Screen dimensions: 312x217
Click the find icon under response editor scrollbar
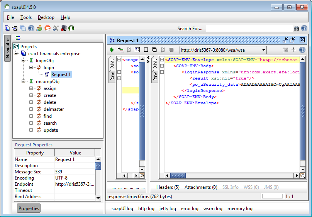tap(303, 176)
